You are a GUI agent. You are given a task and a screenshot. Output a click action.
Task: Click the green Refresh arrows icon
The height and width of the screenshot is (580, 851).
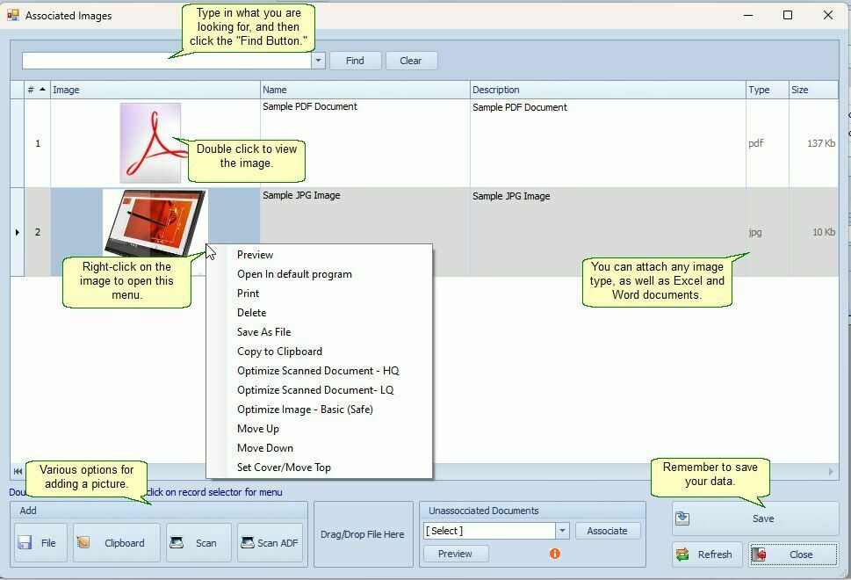(682, 555)
